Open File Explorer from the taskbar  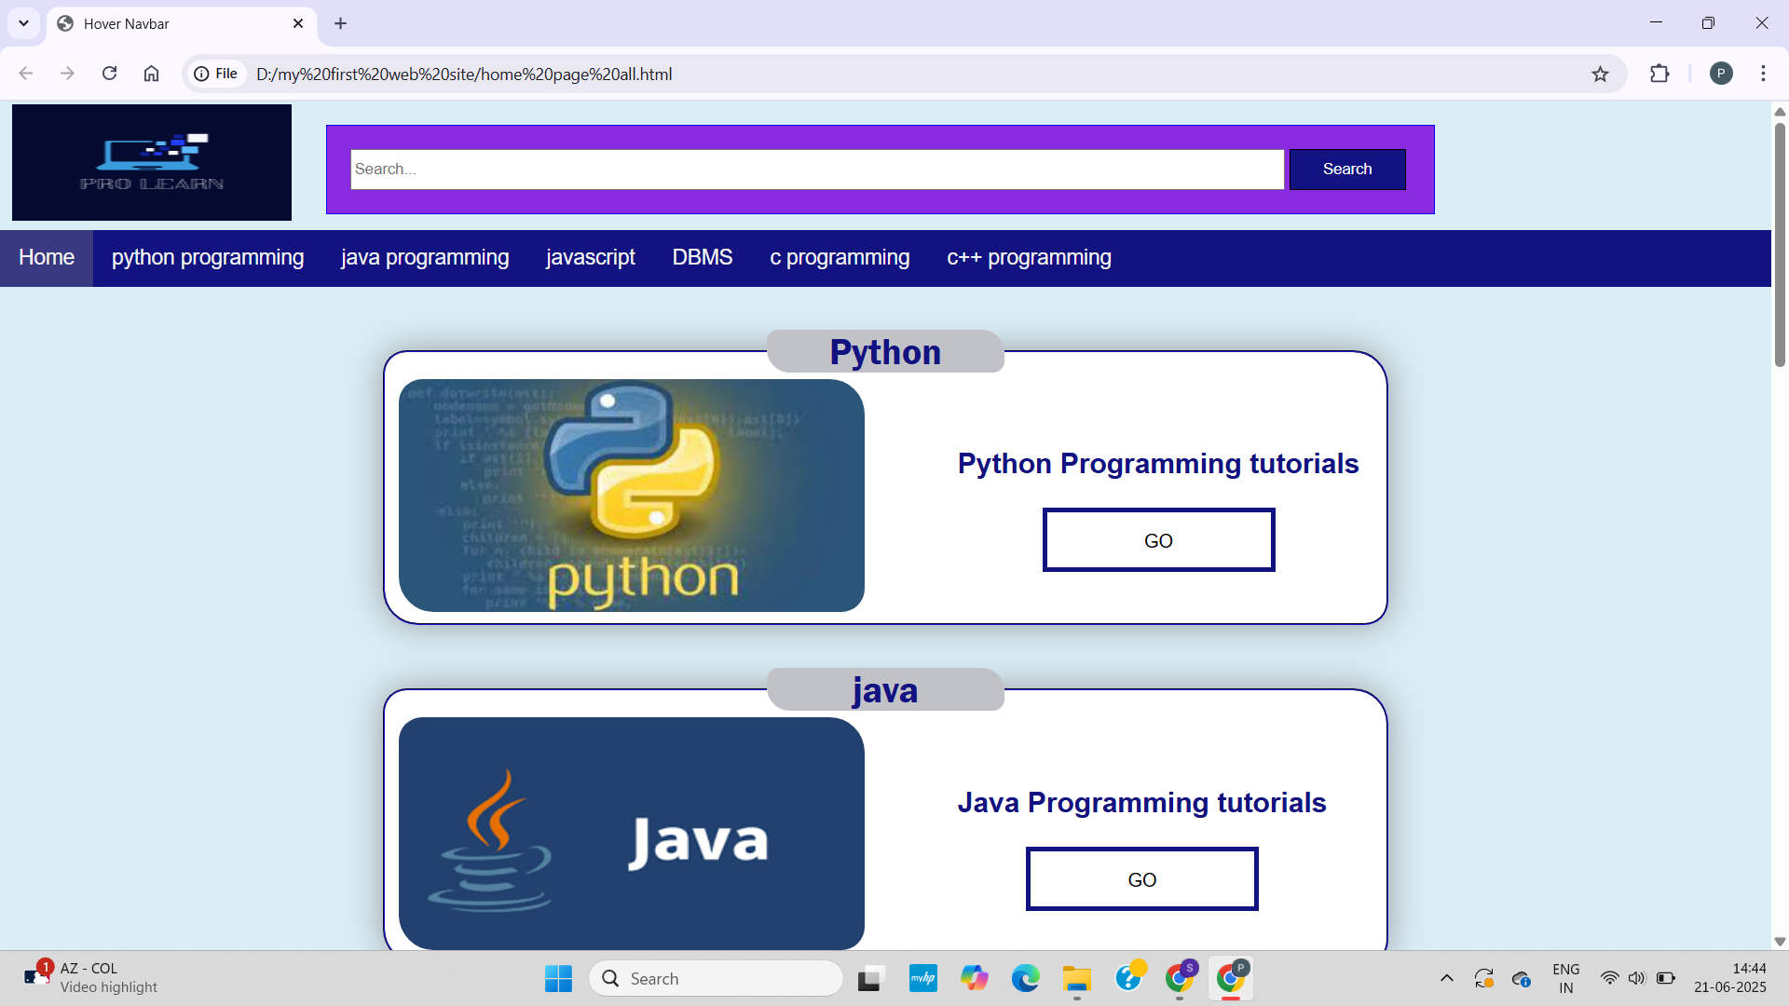point(1077,978)
